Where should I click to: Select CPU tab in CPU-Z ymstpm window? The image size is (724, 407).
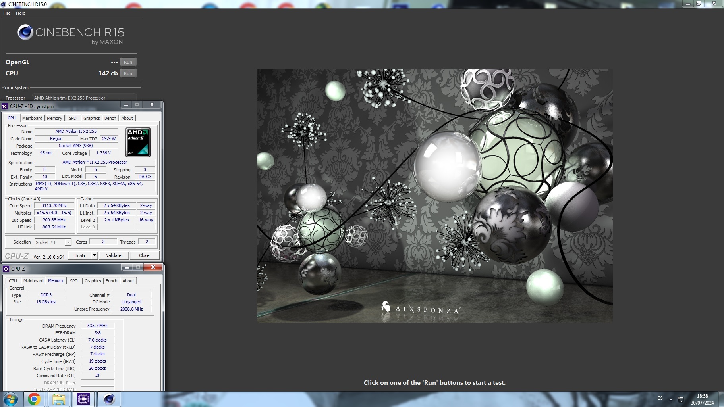click(12, 118)
